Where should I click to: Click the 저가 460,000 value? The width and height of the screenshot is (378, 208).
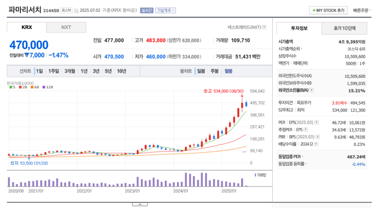point(156,56)
